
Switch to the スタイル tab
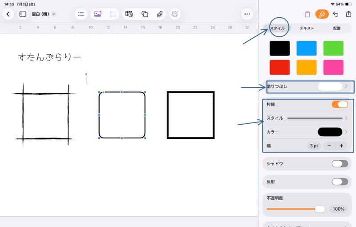(x=277, y=28)
